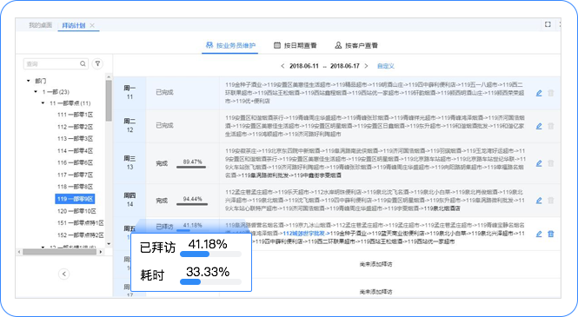Select 120 一部零10区 in tree
This screenshot has width=578, height=317.
[x=76, y=211]
